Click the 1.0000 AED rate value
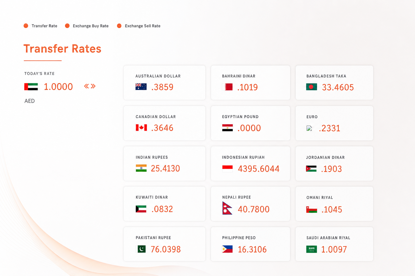This screenshot has width=415, height=276. click(x=58, y=87)
